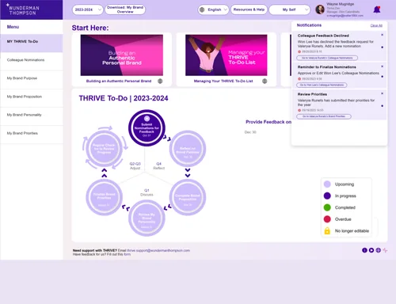Click Clear All in Notifications
The width and height of the screenshot is (396, 304).
tap(376, 25)
